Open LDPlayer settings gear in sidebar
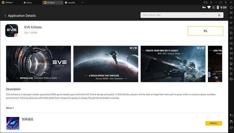The height and width of the screenshot is (133, 234). coord(231,8)
